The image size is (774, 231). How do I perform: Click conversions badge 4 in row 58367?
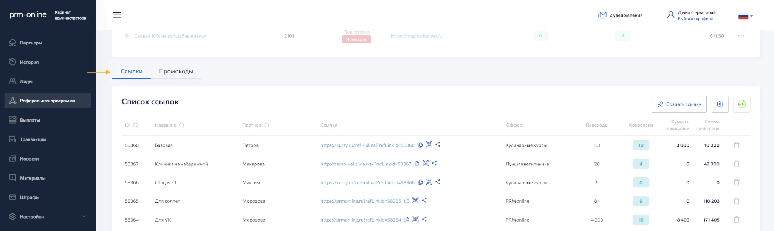[641, 164]
